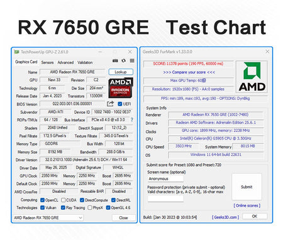Click the Memory Size value 8192 MB
283x240 pixels.
55,152
